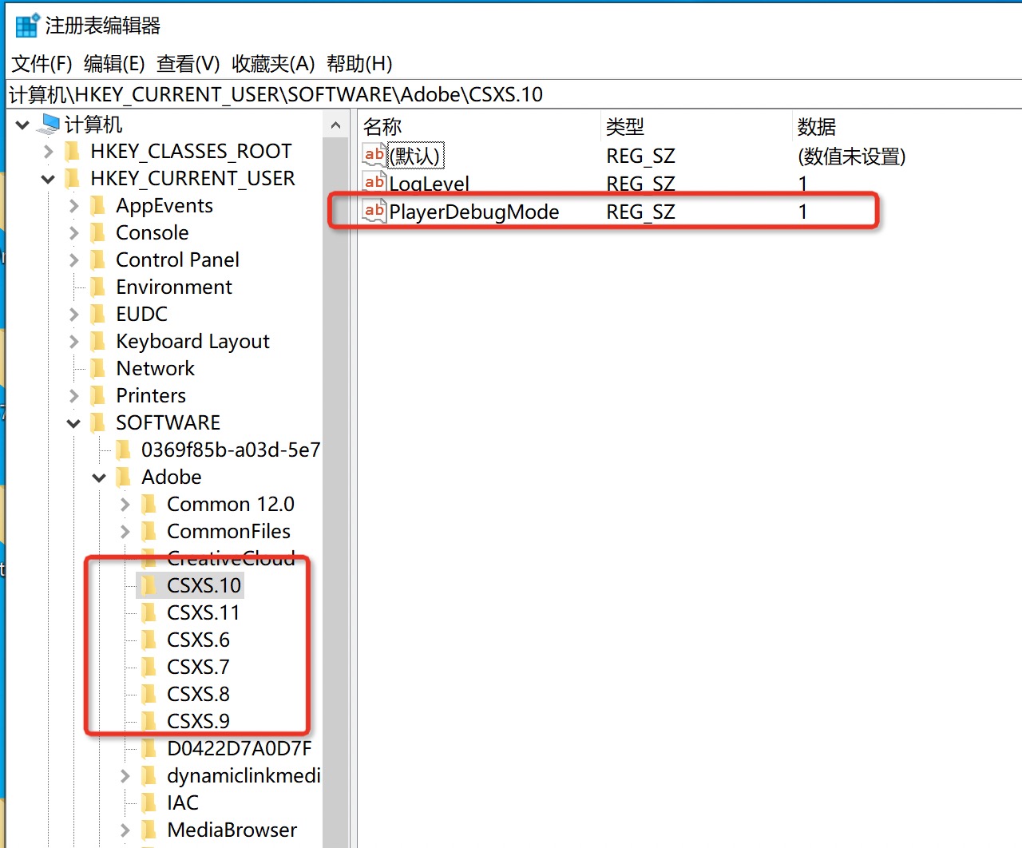The image size is (1022, 848).
Task: Click the LogLevel string value icon
Action: tap(374, 182)
